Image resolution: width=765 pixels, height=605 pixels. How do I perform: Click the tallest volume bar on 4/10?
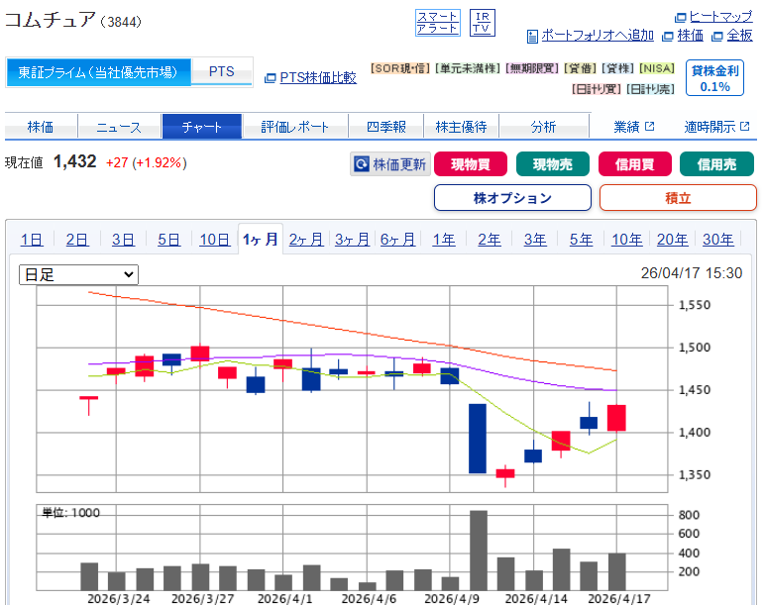click(x=478, y=550)
